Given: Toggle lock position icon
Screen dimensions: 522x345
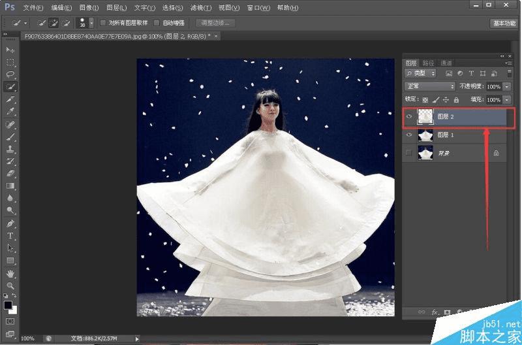Looking at the screenshot, I should 446,100.
